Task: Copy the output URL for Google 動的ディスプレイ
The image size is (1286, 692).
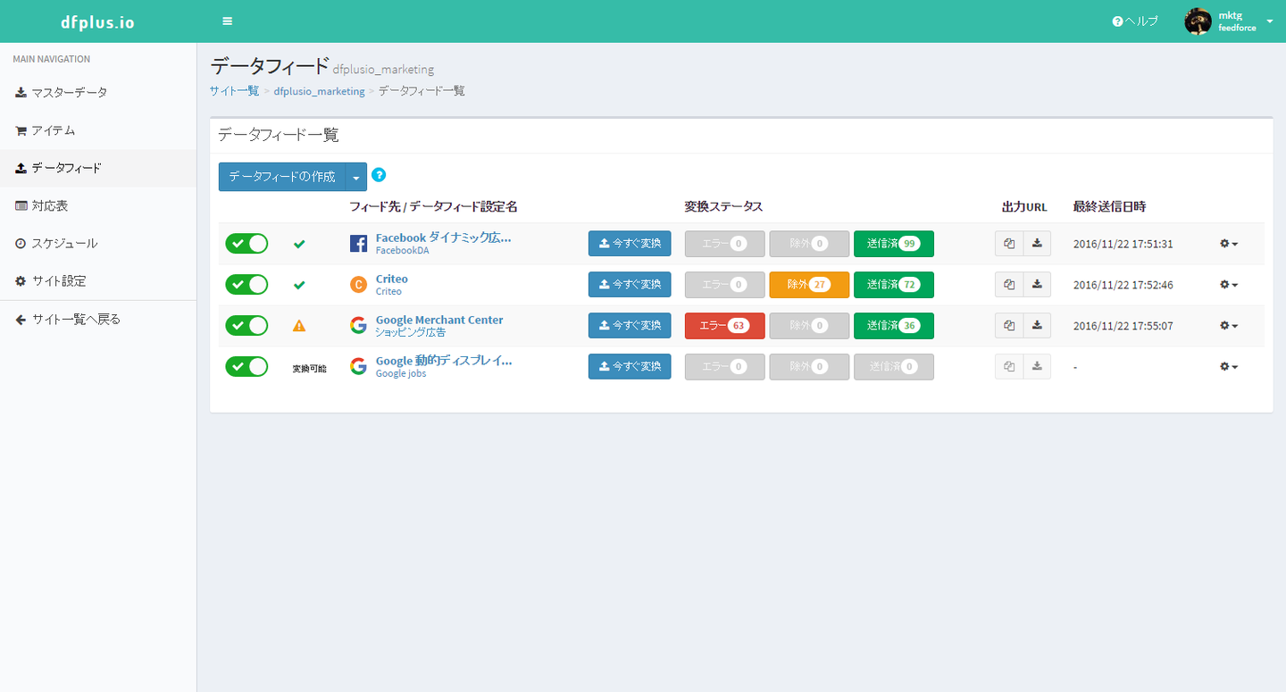Action: [x=1009, y=367]
